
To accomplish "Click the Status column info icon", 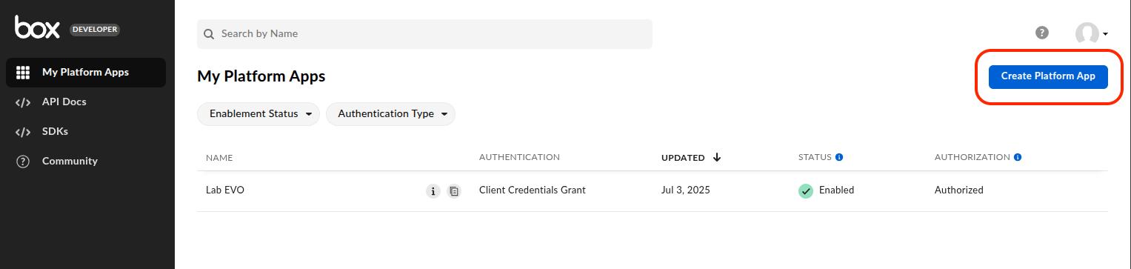I will (839, 157).
